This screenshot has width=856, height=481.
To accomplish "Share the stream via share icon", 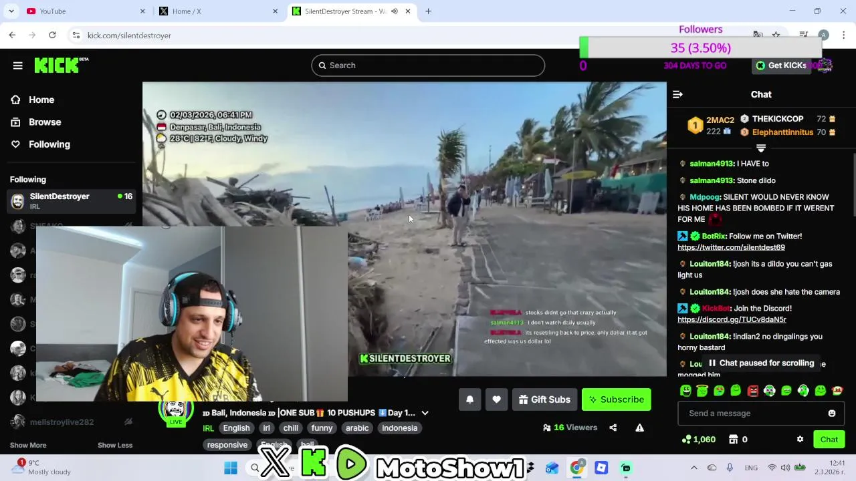I will 613,428.
